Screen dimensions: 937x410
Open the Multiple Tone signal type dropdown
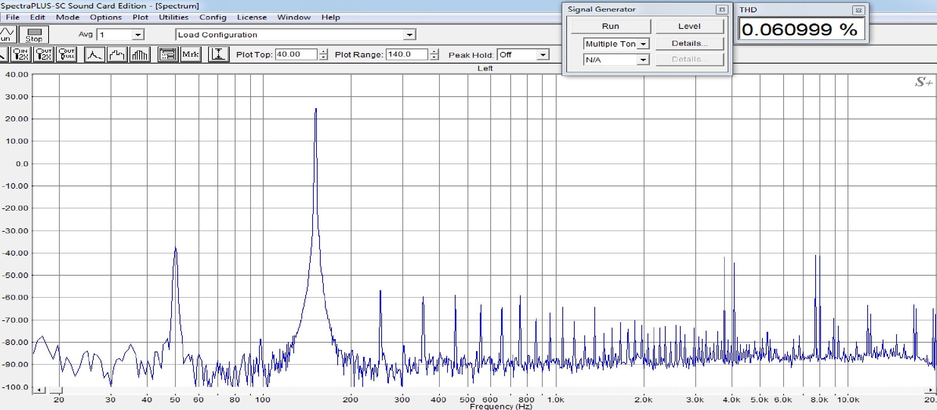click(x=643, y=44)
